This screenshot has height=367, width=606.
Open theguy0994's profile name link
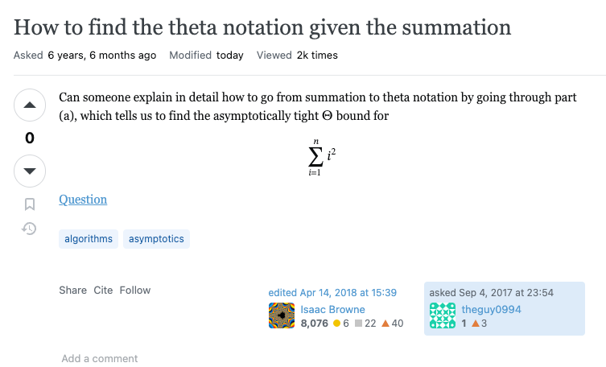(x=491, y=309)
